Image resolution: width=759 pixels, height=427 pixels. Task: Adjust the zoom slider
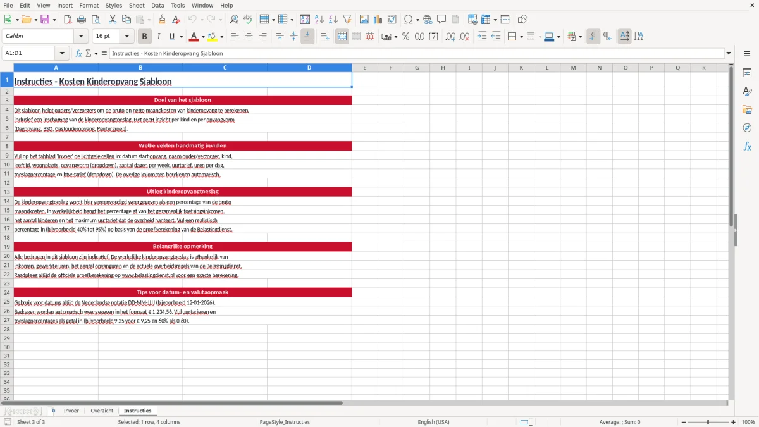[708, 422]
